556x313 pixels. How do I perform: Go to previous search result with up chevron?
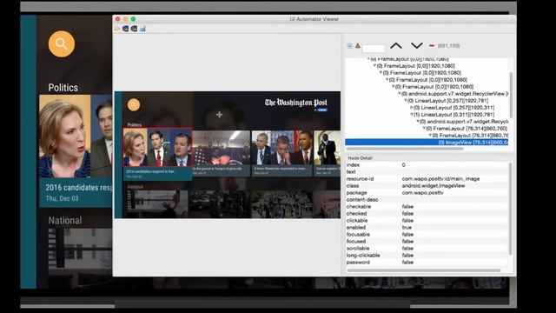pyautogui.click(x=396, y=46)
